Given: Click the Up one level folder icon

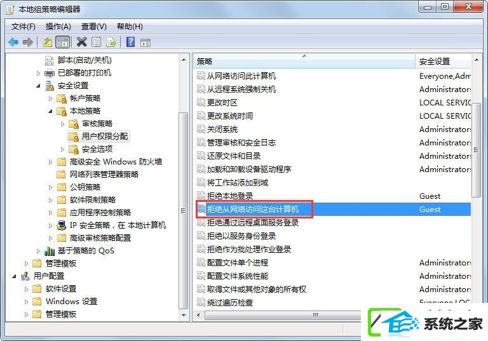Looking at the screenshot, I should [47, 42].
